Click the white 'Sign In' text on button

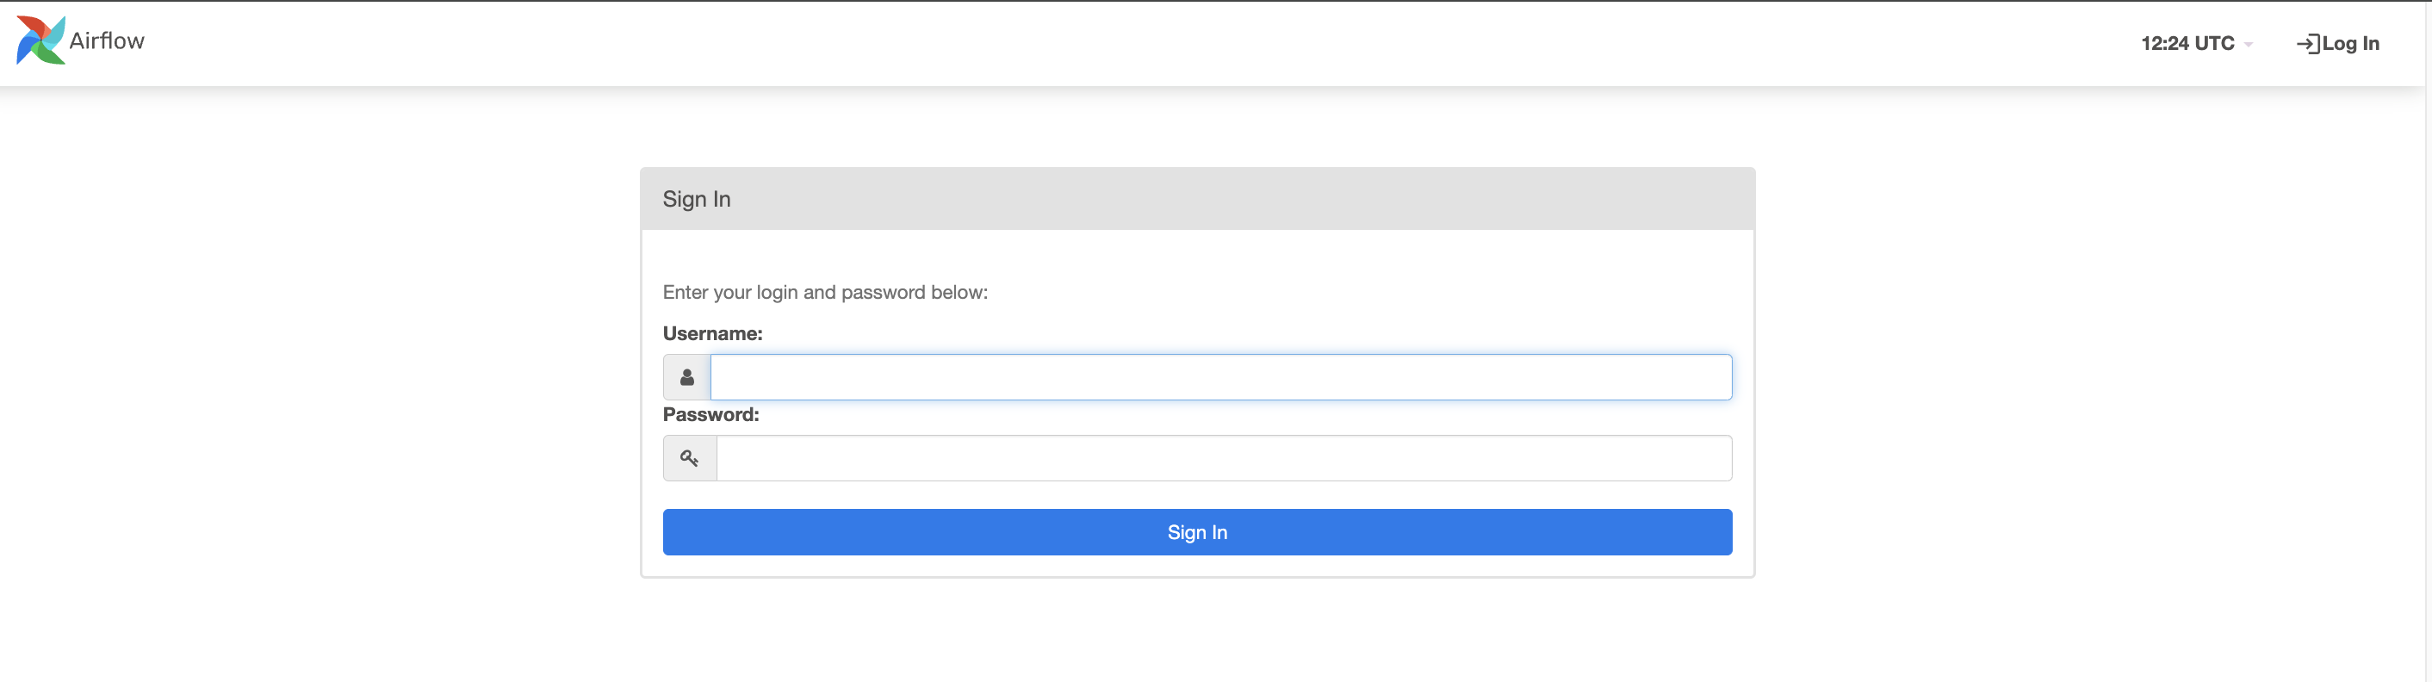click(x=1197, y=533)
